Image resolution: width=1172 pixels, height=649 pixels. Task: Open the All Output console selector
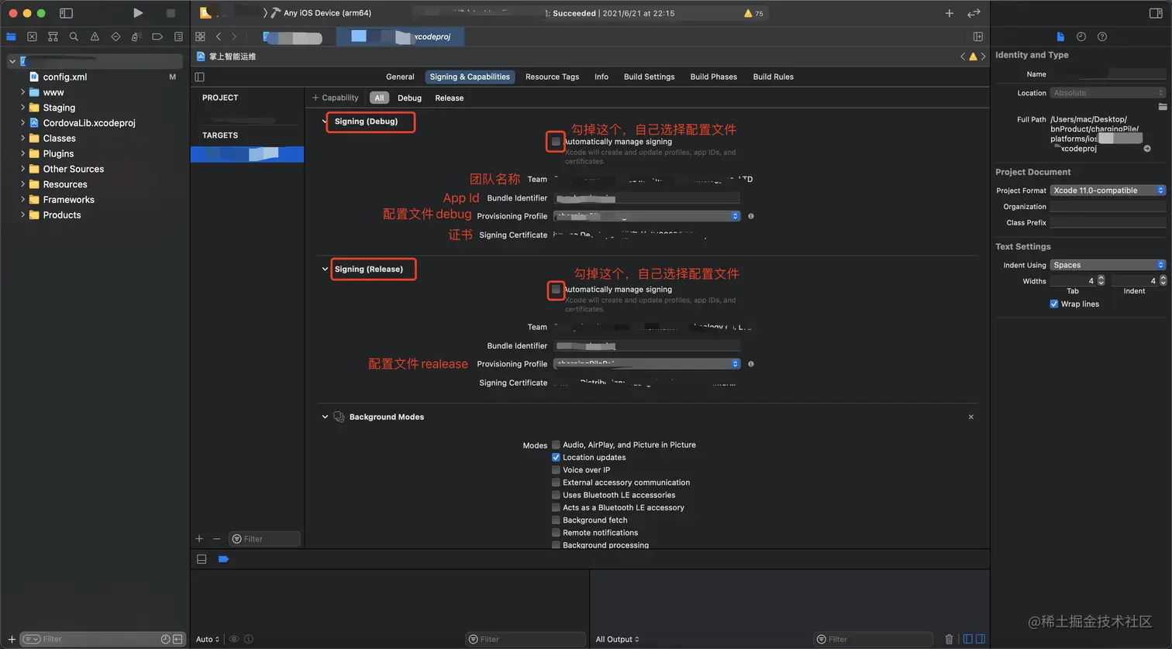[618, 639]
